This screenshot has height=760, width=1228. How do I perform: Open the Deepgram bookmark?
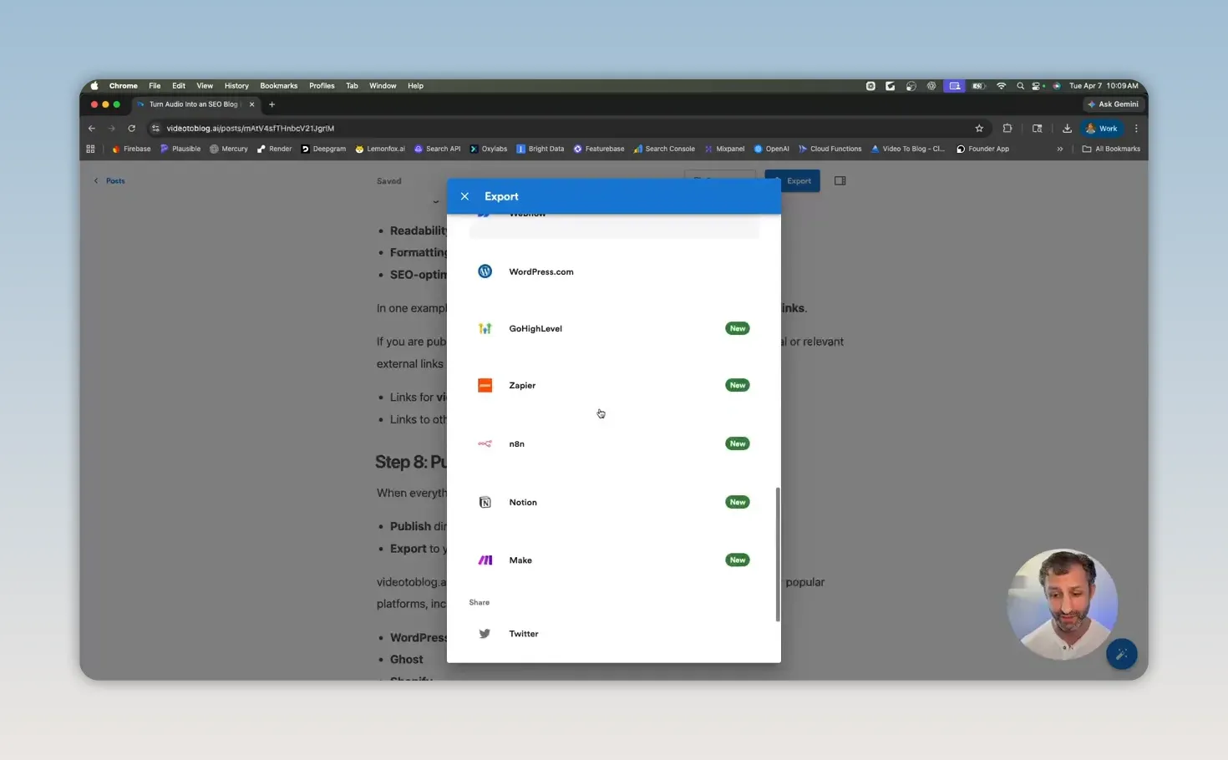click(x=323, y=149)
